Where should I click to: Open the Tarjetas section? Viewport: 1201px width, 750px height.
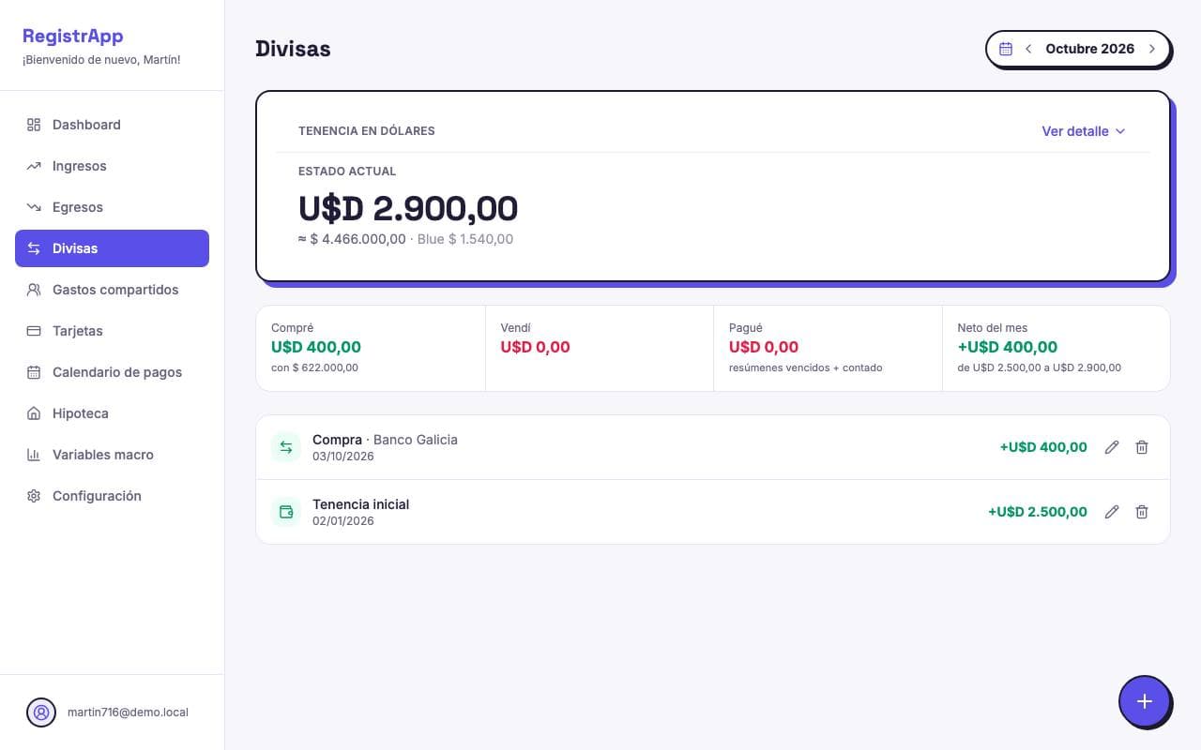coord(112,331)
